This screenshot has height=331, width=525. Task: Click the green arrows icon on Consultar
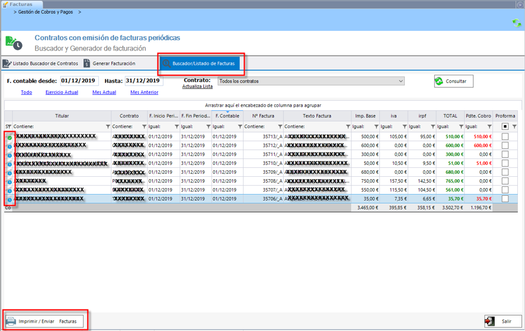point(439,81)
